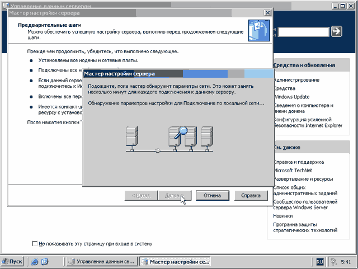
Task: Click the green search arrow icon
Action: pos(337,31)
